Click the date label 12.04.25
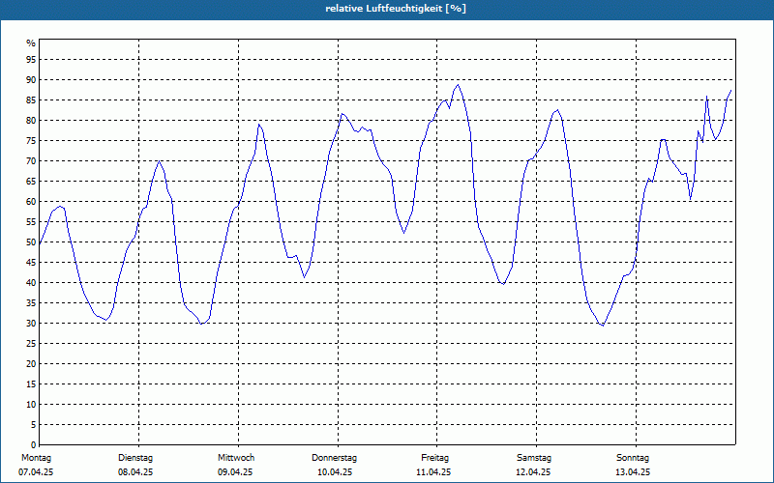Viewport: 774px width, 483px height. pyautogui.click(x=533, y=472)
